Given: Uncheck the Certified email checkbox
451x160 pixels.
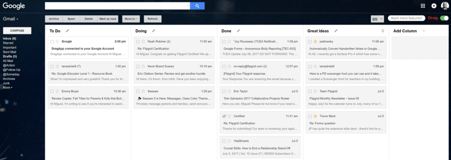Looking at the screenshot, I should click(x=224, y=116).
